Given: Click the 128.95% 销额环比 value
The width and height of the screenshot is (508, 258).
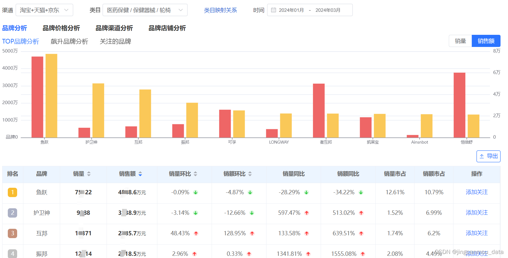Looking at the screenshot, I should 235,233.
